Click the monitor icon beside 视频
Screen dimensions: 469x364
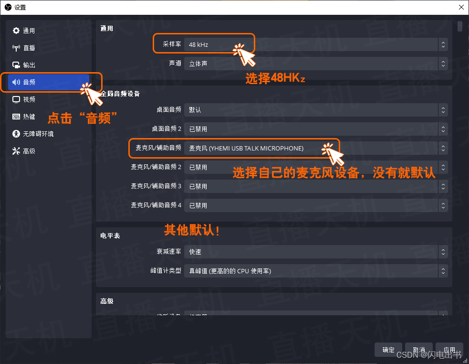tap(16, 99)
